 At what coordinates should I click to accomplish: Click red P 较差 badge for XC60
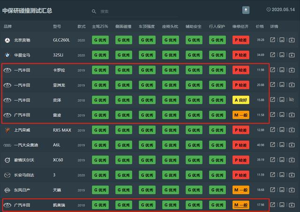tap(240, 160)
